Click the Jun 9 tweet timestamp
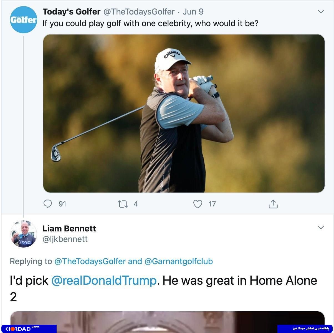Viewport: 334px width, 333px height. (x=193, y=12)
